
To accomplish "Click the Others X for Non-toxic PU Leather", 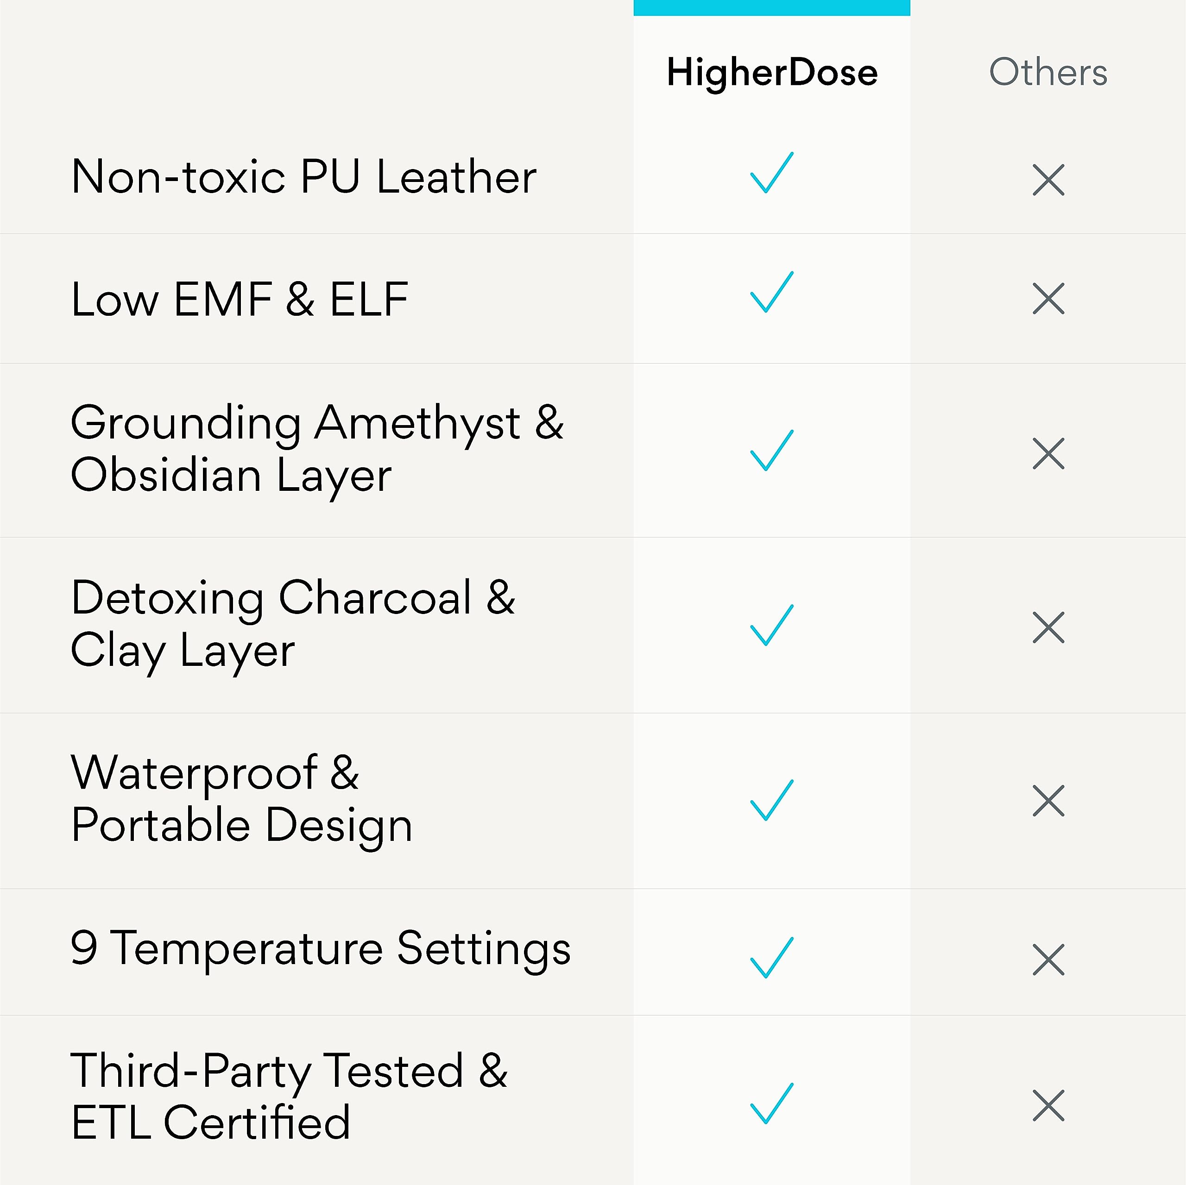I will coord(1048,180).
